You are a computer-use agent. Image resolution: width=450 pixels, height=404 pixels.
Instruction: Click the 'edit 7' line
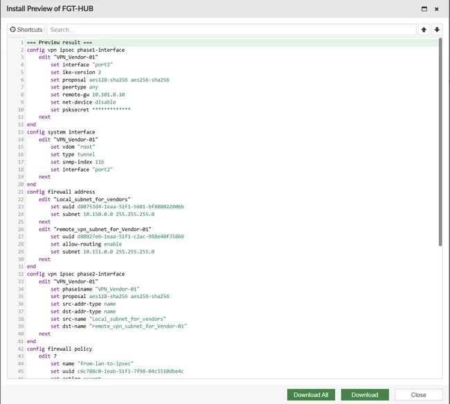[x=48, y=356]
